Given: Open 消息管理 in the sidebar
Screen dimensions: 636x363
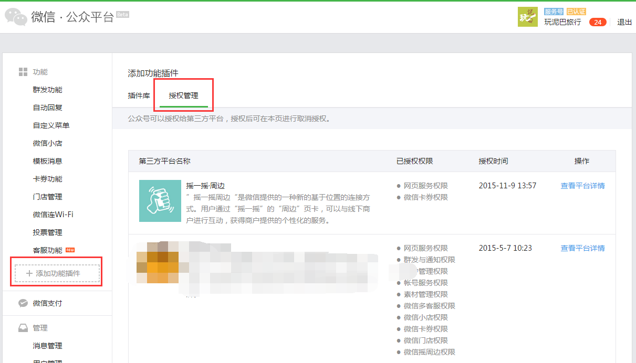Looking at the screenshot, I should tap(47, 346).
